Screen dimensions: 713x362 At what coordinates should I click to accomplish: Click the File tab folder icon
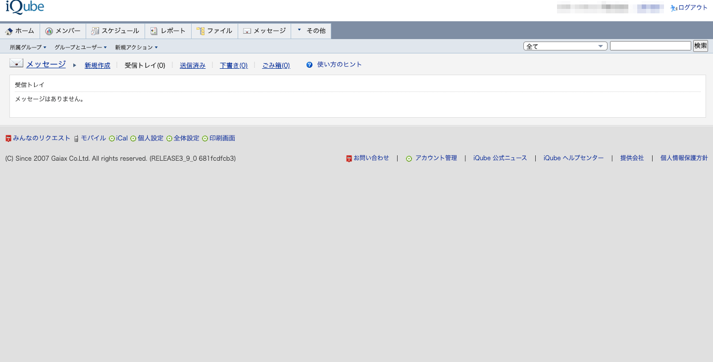click(201, 31)
